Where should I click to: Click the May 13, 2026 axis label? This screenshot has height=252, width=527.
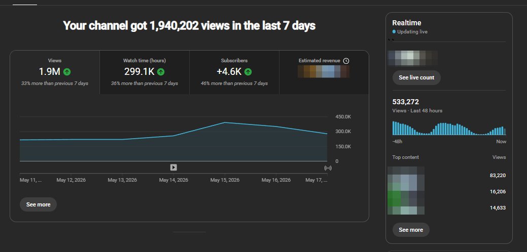click(x=122, y=180)
